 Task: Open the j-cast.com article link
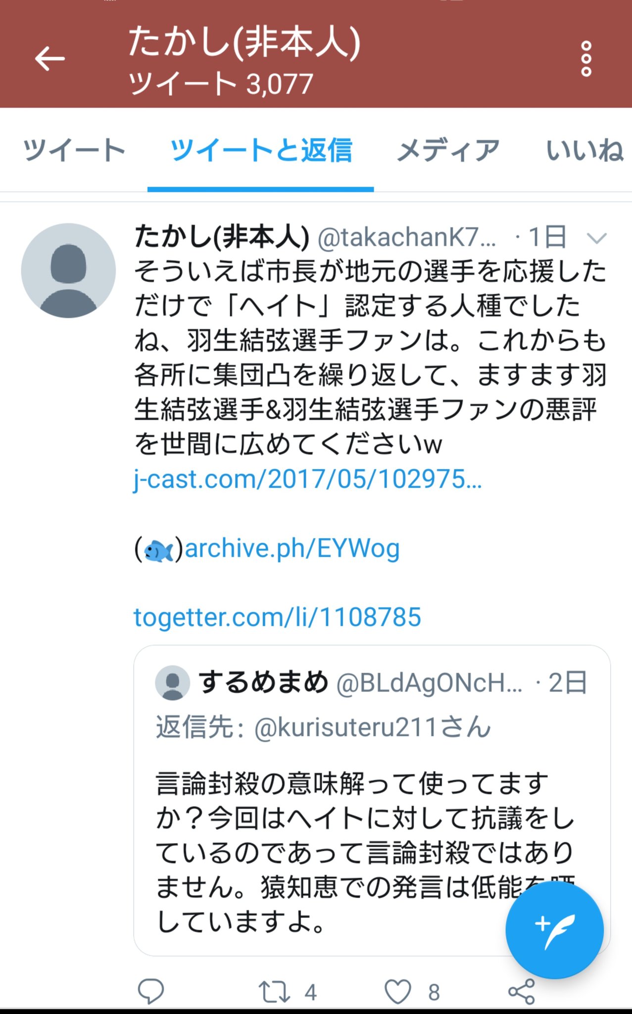pyautogui.click(x=307, y=479)
